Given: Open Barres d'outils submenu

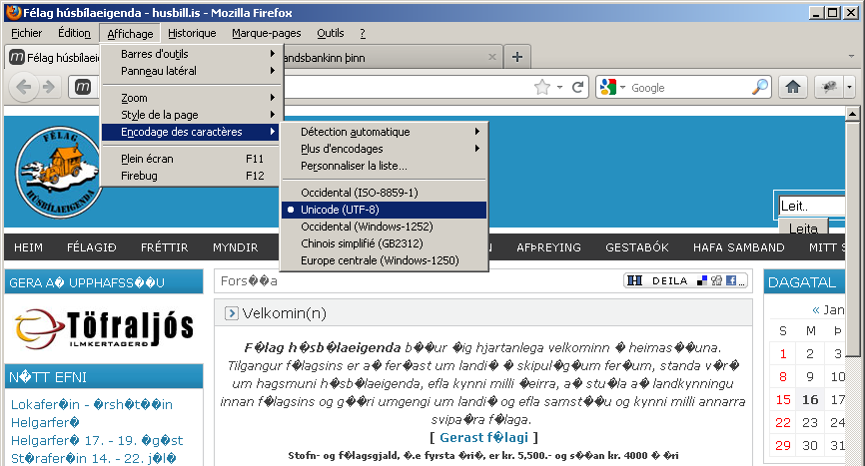Looking at the screenshot, I should pyautogui.click(x=192, y=54).
